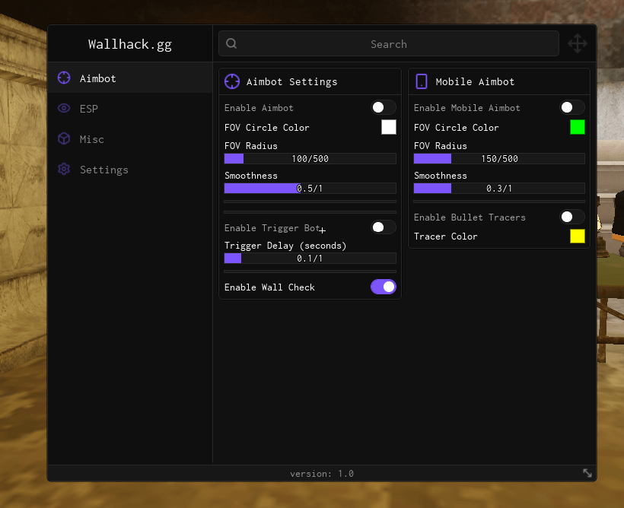
Task: Open white FOV Circle Color swatch
Action: [x=389, y=127]
